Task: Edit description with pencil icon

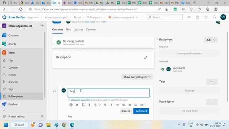Action: 146,57
